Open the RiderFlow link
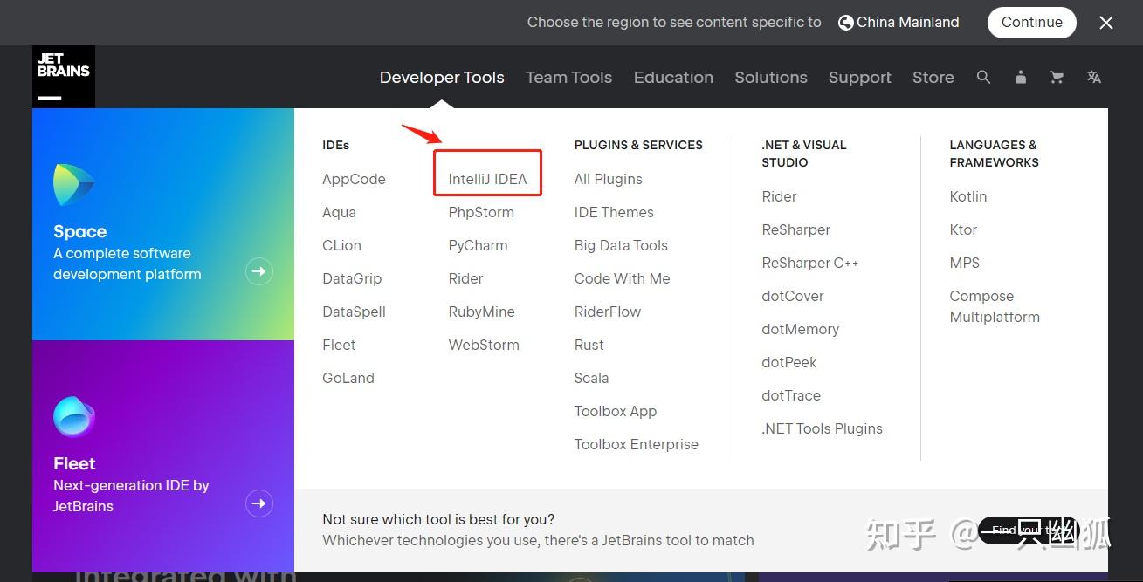 point(608,312)
